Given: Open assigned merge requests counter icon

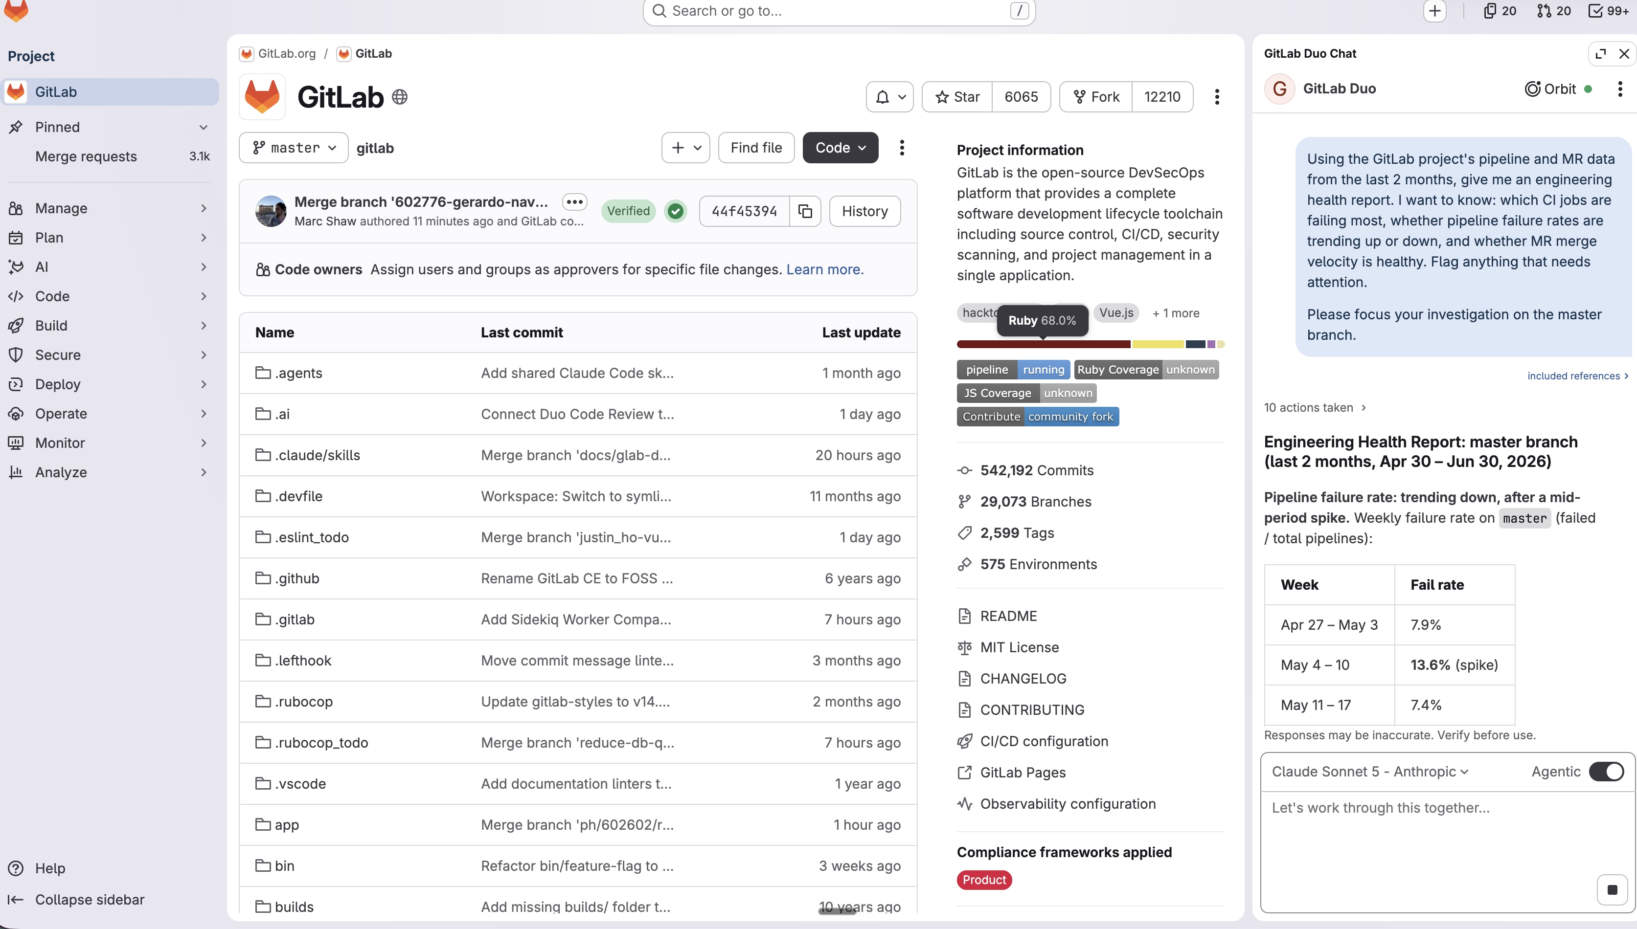Looking at the screenshot, I should [x=1553, y=11].
